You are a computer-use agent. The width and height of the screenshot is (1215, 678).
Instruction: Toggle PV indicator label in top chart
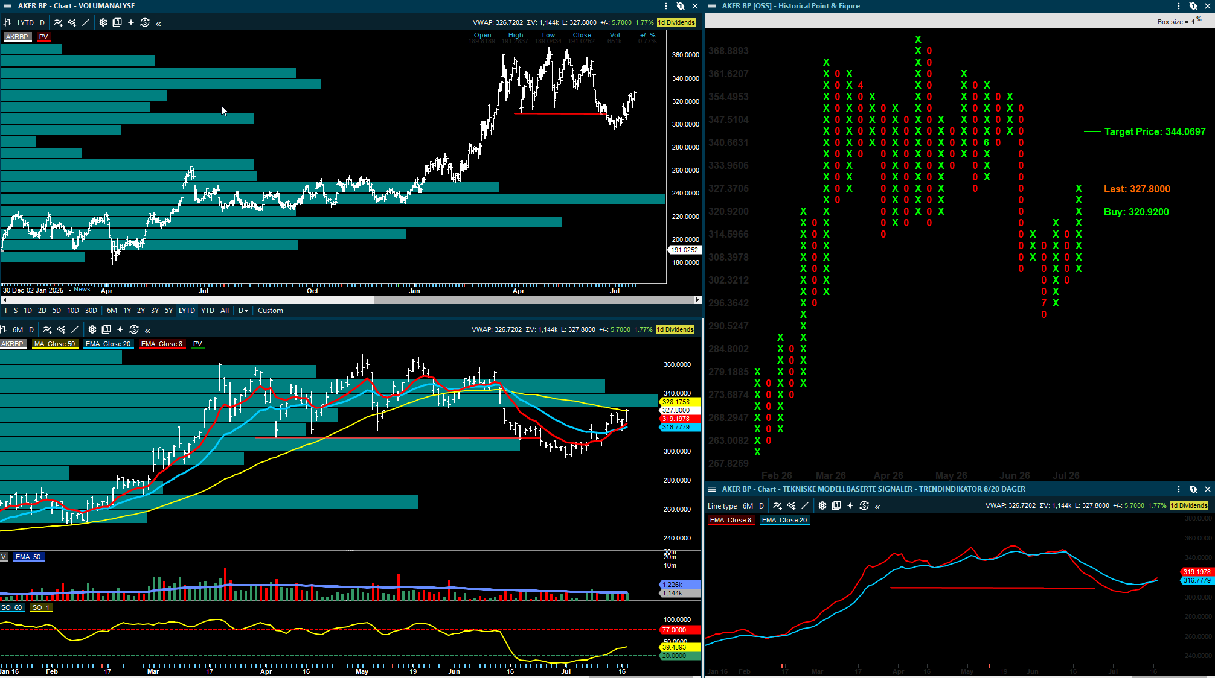[x=43, y=37]
